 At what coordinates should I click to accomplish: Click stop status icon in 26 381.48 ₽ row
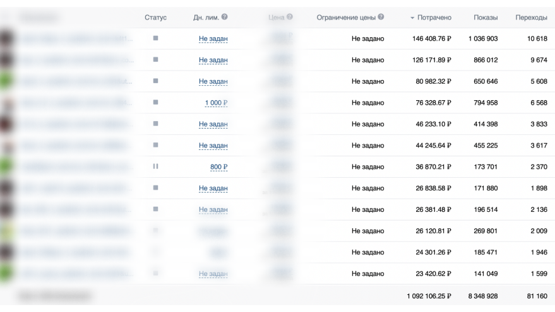(155, 209)
